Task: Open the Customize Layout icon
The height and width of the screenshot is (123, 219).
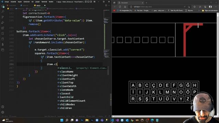Action: pos(94,2)
